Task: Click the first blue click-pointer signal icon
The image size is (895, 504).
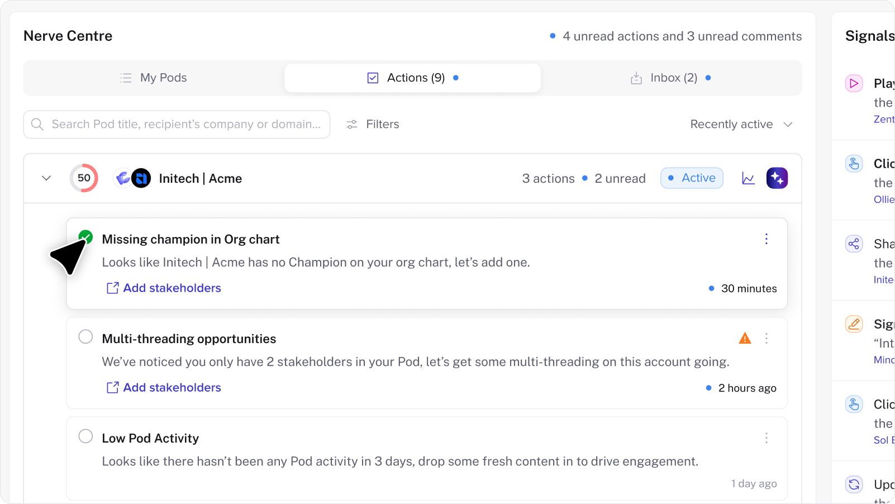Action: point(854,164)
